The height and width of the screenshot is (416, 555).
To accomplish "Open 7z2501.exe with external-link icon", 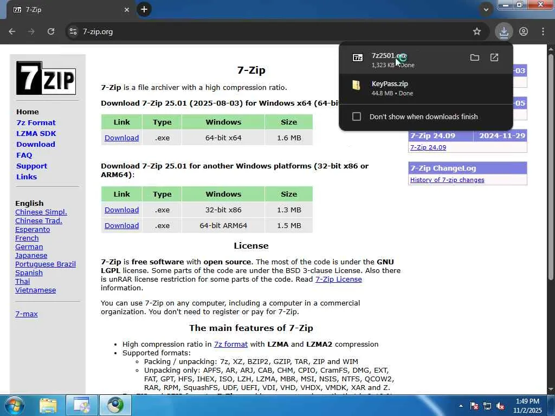I will tap(494, 57).
